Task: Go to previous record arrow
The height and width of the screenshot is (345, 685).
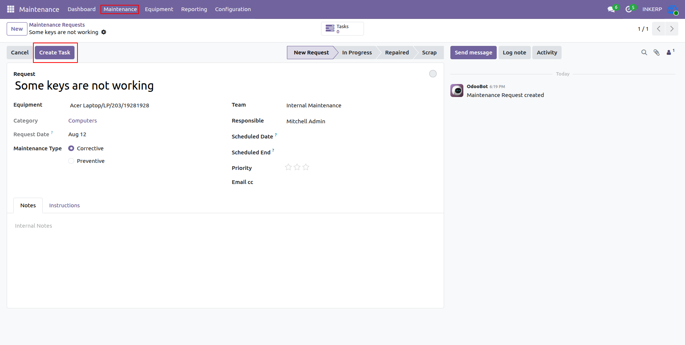Action: (x=659, y=29)
